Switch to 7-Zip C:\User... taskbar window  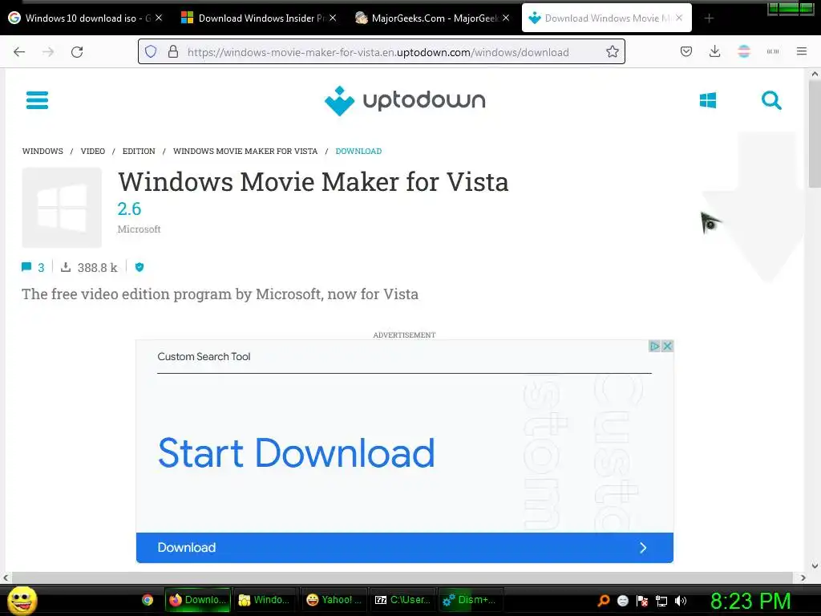402,600
